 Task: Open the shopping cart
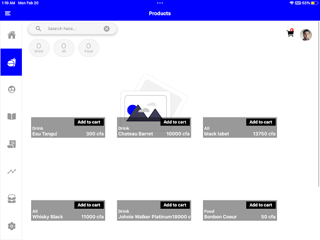(x=290, y=33)
